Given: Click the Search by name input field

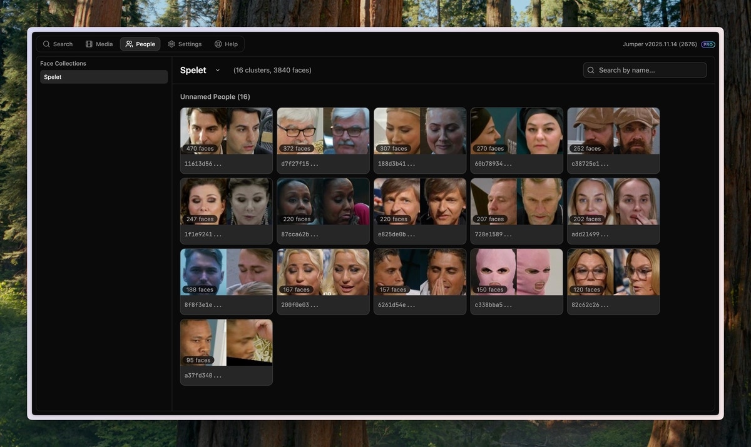Looking at the screenshot, I should pyautogui.click(x=645, y=69).
